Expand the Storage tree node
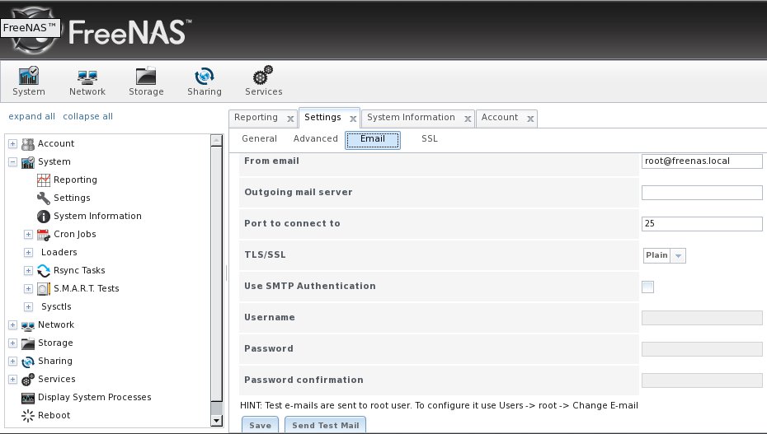This screenshot has width=767, height=434. (12, 343)
